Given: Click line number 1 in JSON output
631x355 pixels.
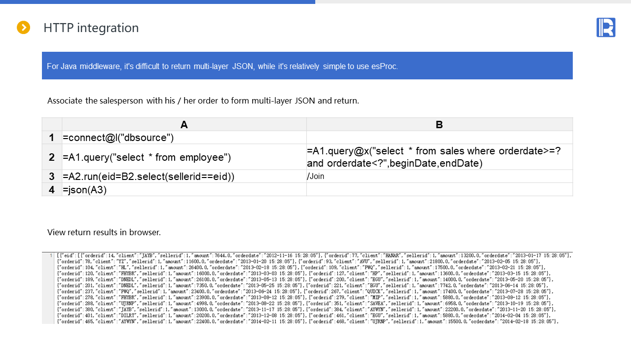Looking at the screenshot, I should point(50,255).
